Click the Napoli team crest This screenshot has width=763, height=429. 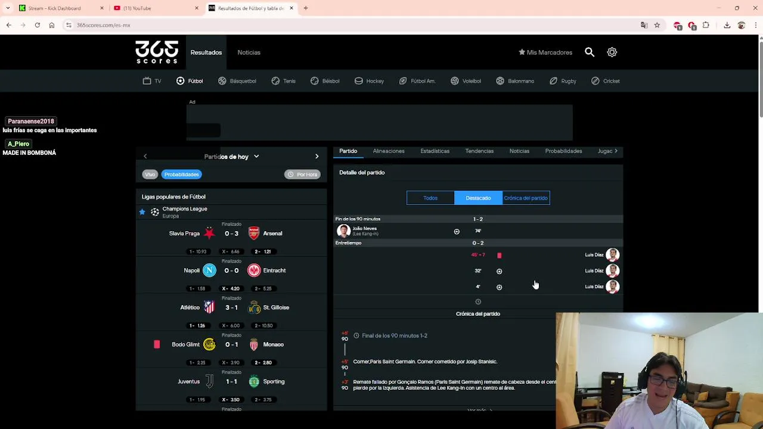[x=209, y=271]
